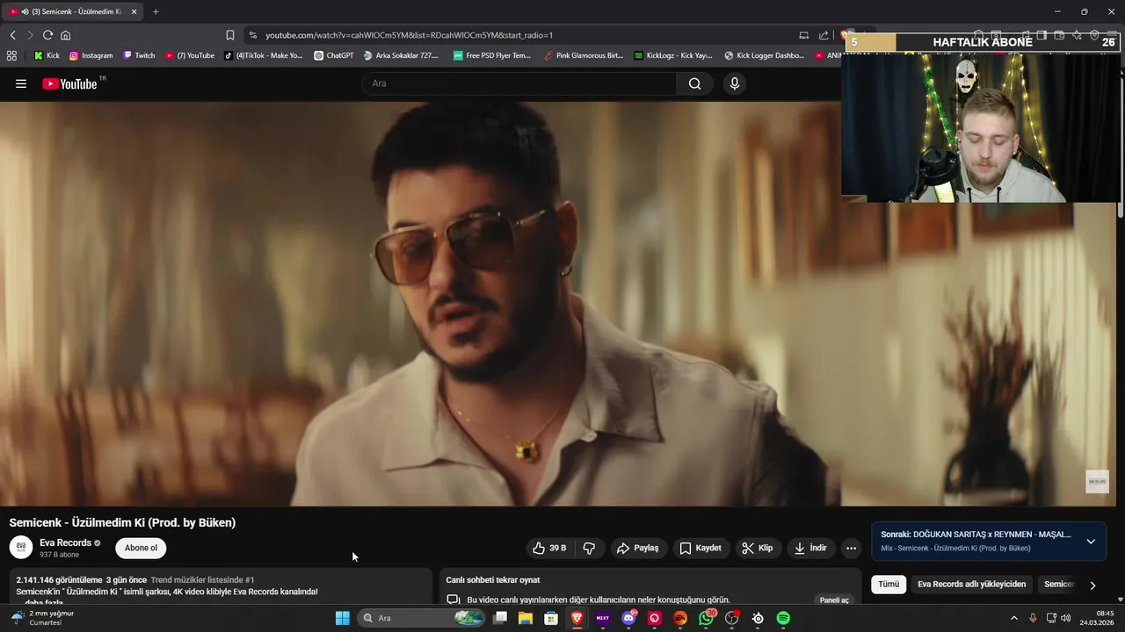Focus the YouTube Ara search field

coord(519,83)
